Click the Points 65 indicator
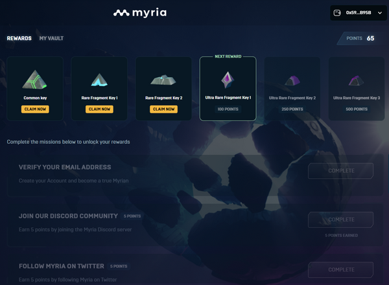Screen dimensions: 389x285 click(360, 38)
